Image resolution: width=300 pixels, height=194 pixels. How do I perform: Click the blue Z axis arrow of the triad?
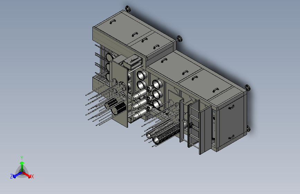17,175
